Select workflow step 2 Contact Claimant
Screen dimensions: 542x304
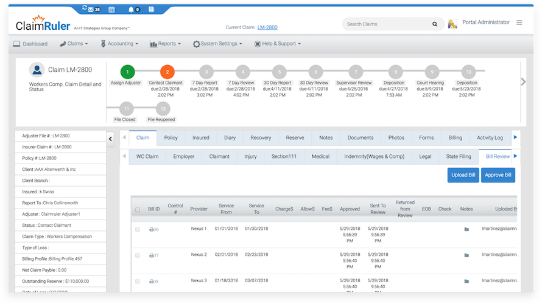[x=167, y=72]
